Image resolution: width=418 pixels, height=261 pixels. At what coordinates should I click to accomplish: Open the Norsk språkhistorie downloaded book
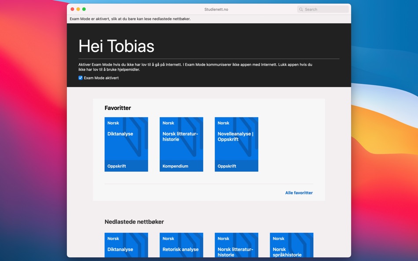pos(291,245)
